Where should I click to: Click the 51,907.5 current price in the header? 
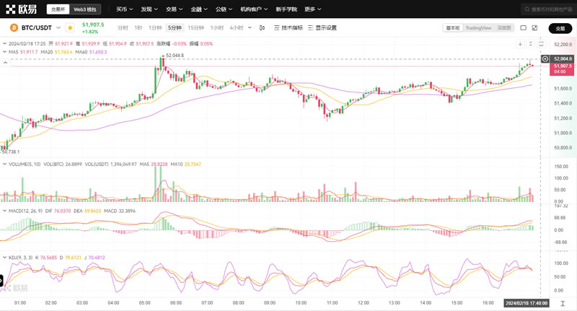coord(93,25)
